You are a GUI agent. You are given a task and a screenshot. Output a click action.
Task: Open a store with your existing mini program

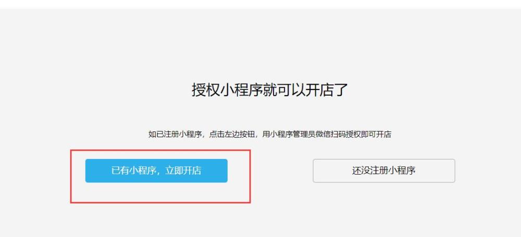tap(156, 170)
